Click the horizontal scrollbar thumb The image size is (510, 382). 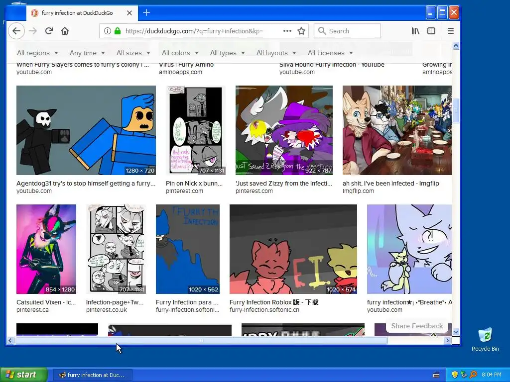pos(201,340)
